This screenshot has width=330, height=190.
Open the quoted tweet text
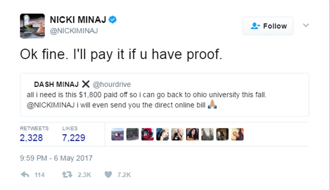[x=146, y=100]
